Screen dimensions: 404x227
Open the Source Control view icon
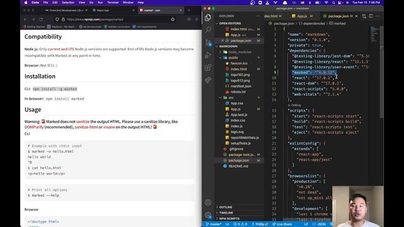click(x=208, y=42)
